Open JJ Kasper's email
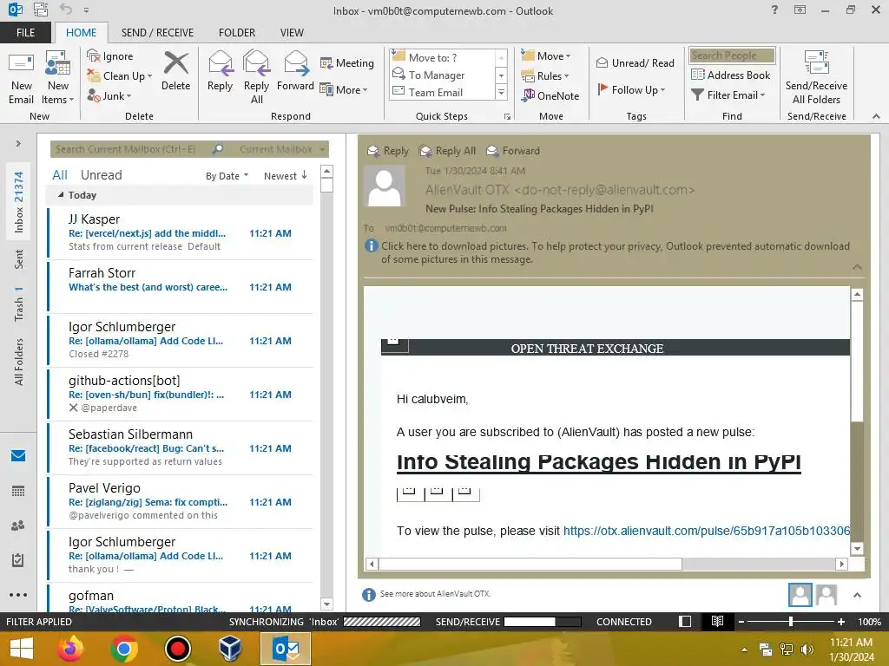Screen dimensions: 889x666 (x=181, y=232)
